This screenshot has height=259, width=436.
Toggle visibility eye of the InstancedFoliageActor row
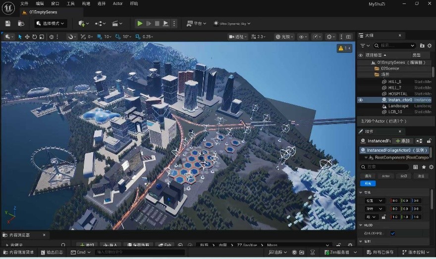tap(360, 100)
